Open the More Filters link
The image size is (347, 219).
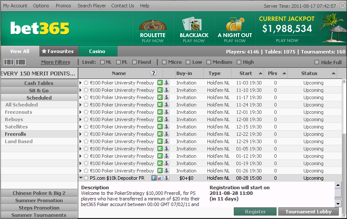tap(56, 62)
